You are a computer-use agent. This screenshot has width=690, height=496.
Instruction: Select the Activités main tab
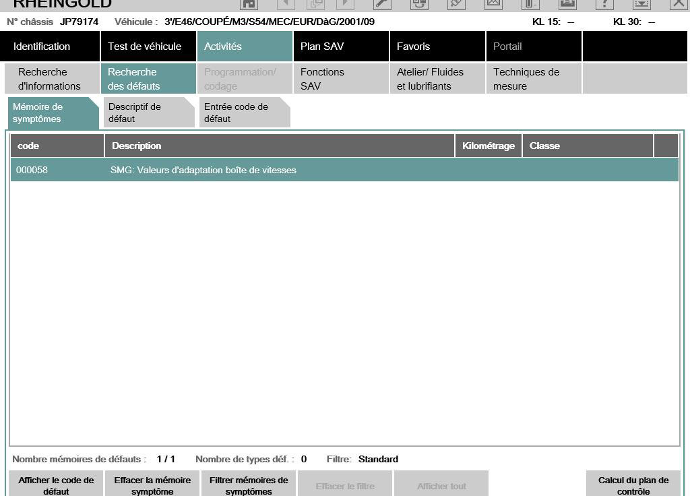(245, 46)
